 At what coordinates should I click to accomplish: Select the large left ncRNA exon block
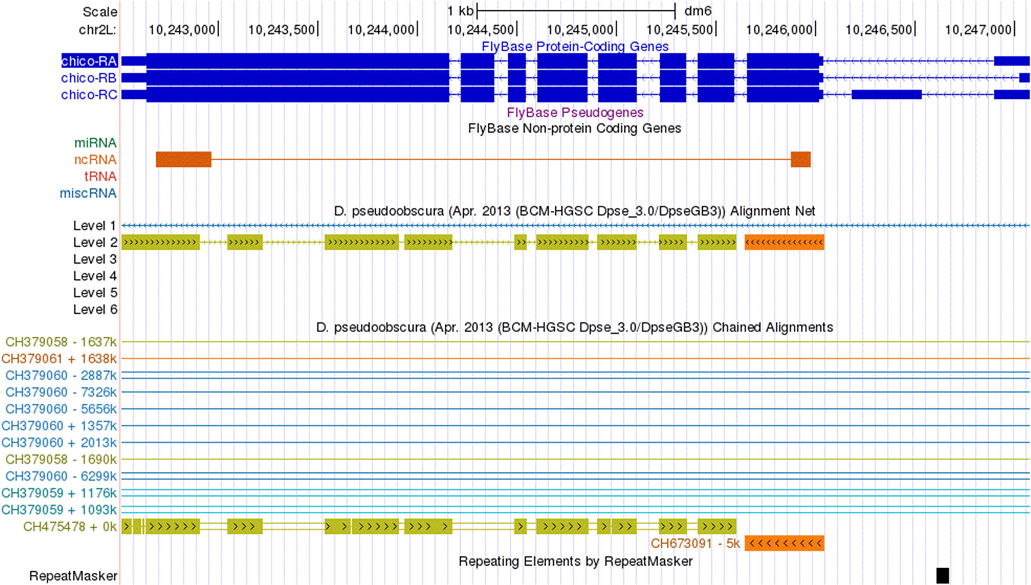click(184, 160)
